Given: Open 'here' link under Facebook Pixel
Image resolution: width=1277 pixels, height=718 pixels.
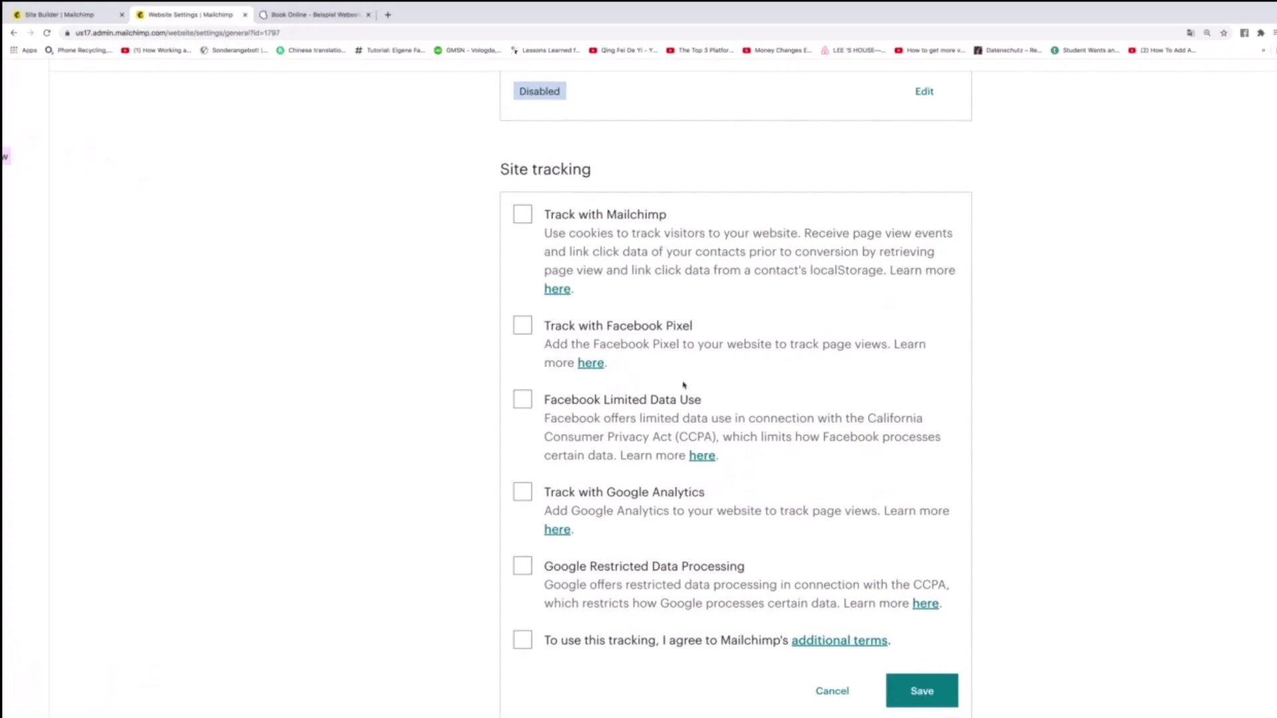Looking at the screenshot, I should pos(591,363).
